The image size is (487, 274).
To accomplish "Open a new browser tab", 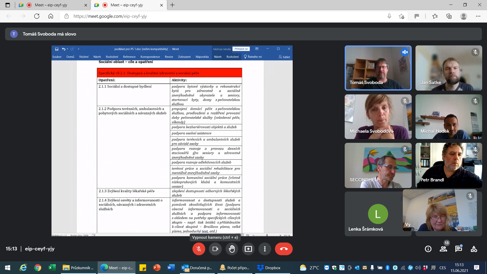I will [172, 5].
